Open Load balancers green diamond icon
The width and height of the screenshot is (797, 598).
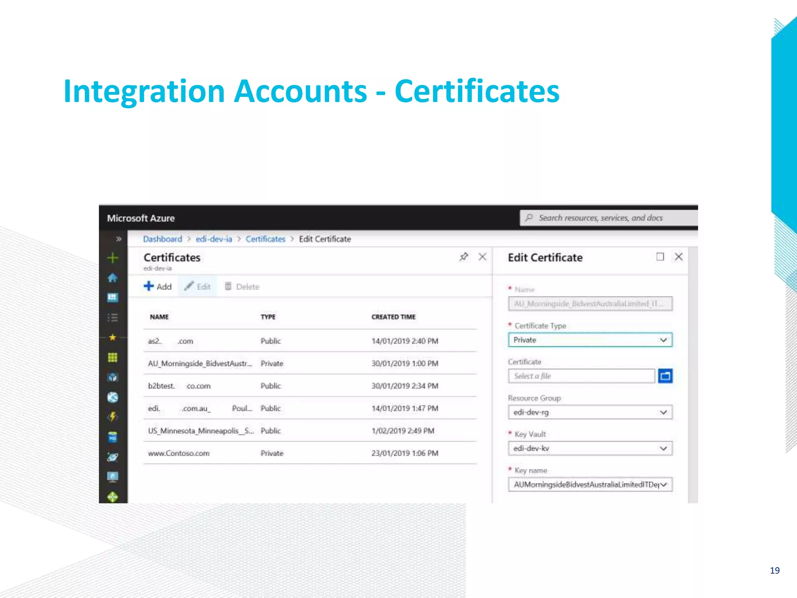tap(112, 497)
